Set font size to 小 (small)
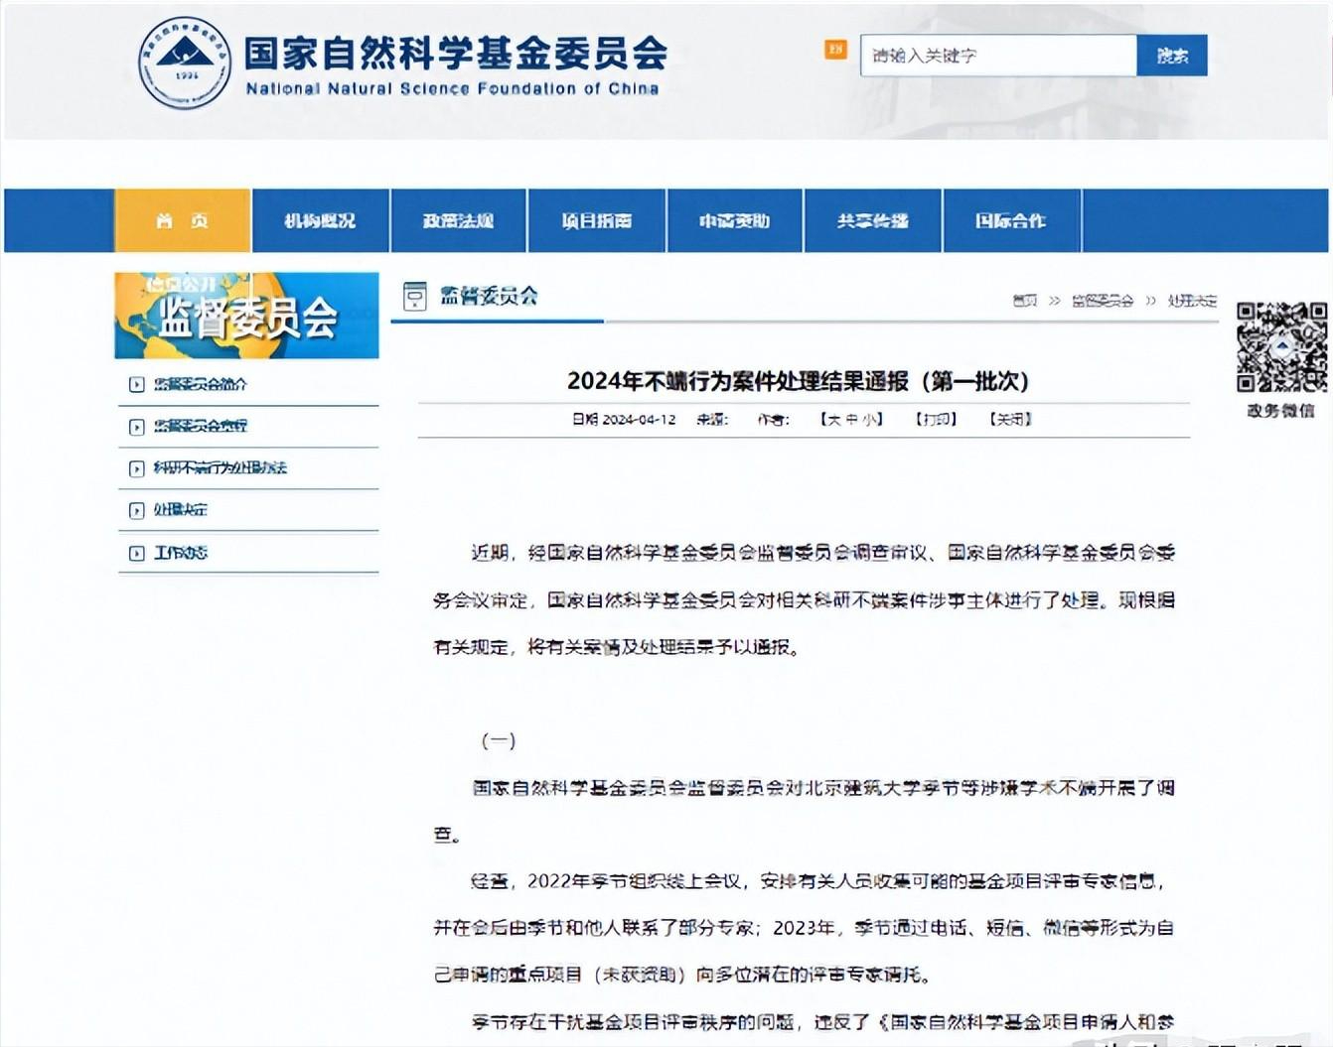 click(869, 420)
